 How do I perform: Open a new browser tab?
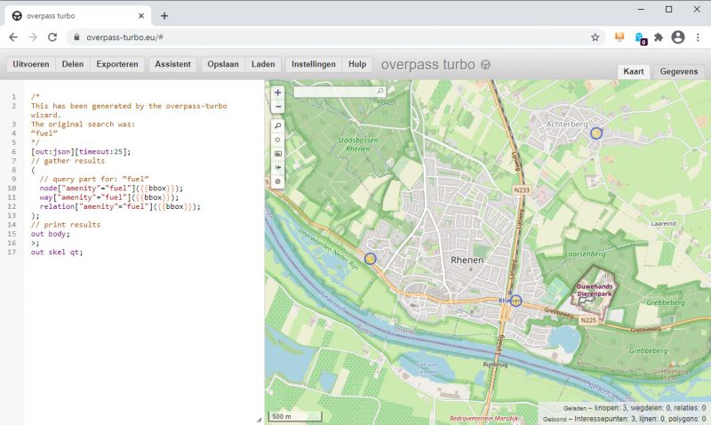pos(164,16)
